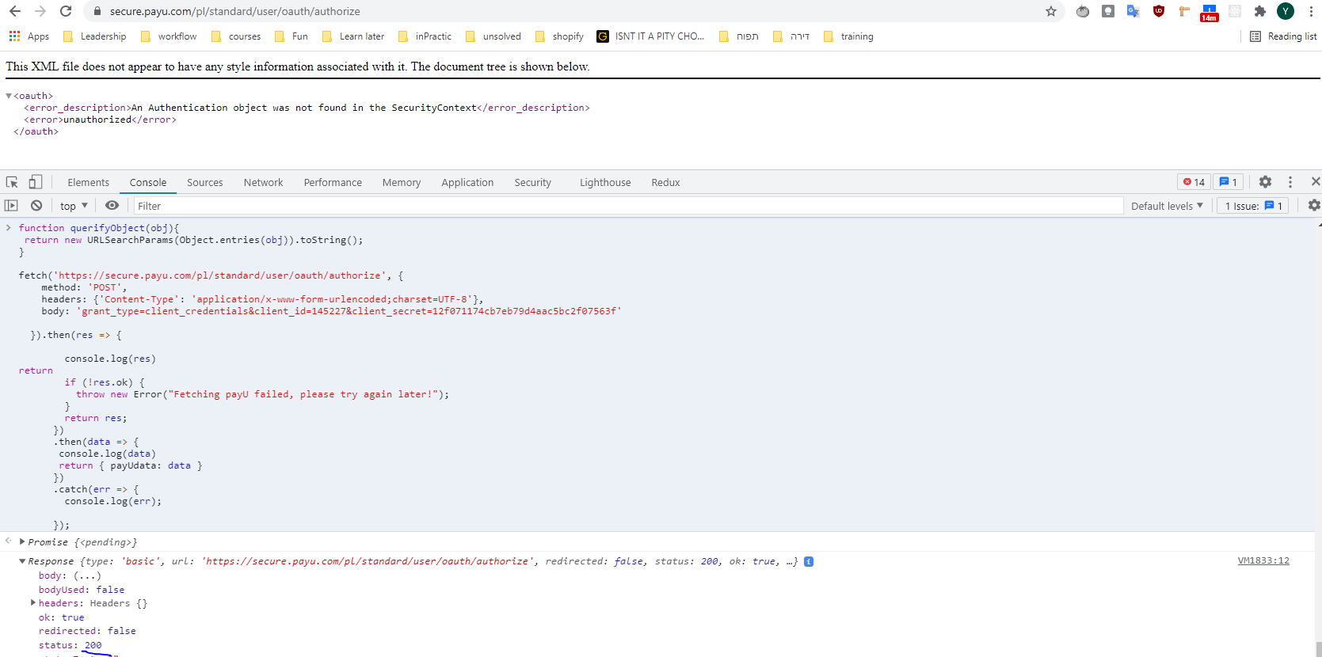Open the Reading list
1322x657 pixels.
(x=1283, y=36)
